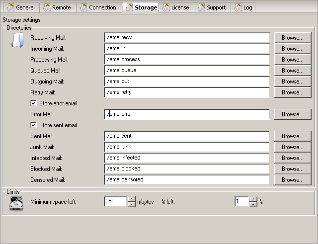
Task: Browse for the Outgoing Mail directory
Action: (292, 81)
